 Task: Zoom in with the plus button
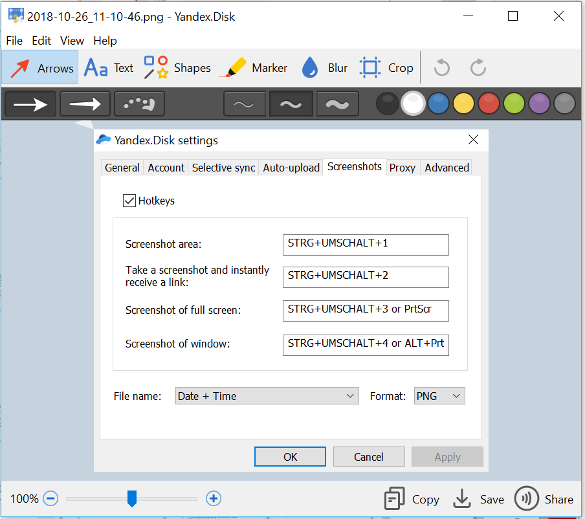coord(214,498)
